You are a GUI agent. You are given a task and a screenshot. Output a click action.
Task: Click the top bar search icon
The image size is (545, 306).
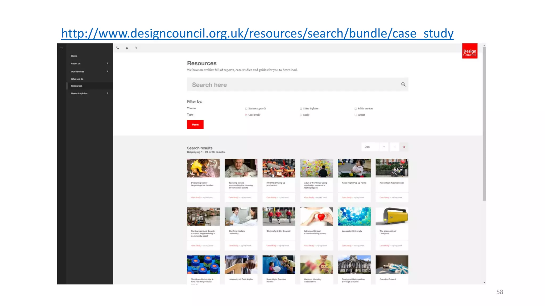coord(136,48)
